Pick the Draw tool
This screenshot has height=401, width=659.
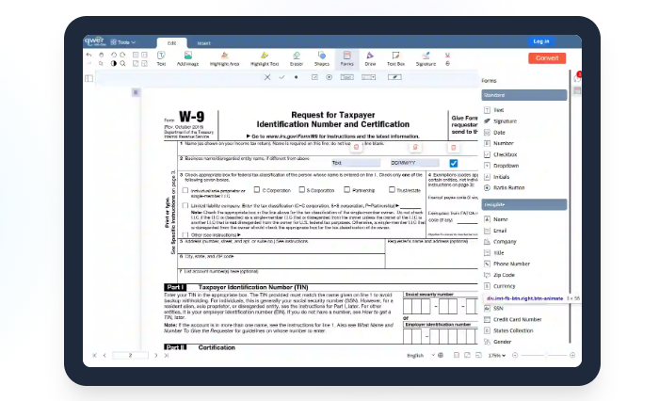pyautogui.click(x=370, y=58)
